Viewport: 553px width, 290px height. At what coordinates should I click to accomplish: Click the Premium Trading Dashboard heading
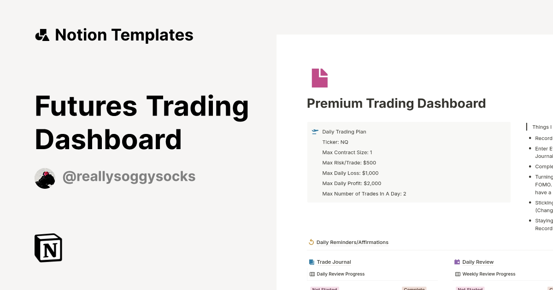[x=396, y=103]
